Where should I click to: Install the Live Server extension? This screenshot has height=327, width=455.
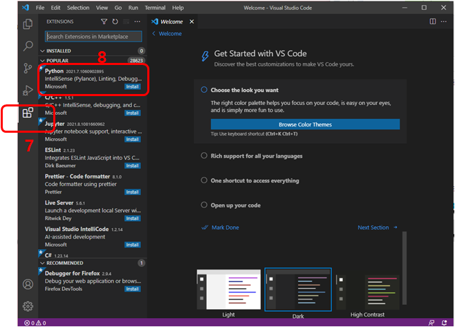click(132, 218)
